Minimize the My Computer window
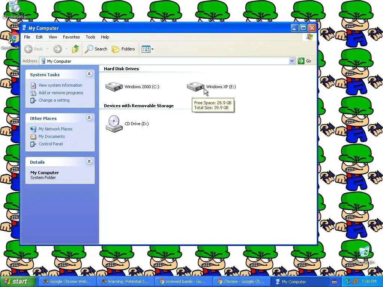The width and height of the screenshot is (383, 287). [295, 28]
